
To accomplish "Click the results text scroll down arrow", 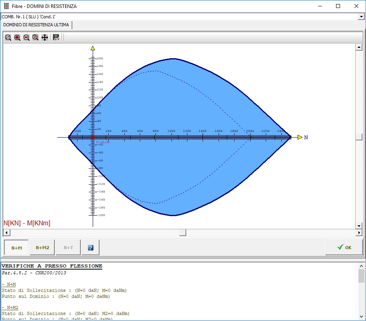I will 361,317.
